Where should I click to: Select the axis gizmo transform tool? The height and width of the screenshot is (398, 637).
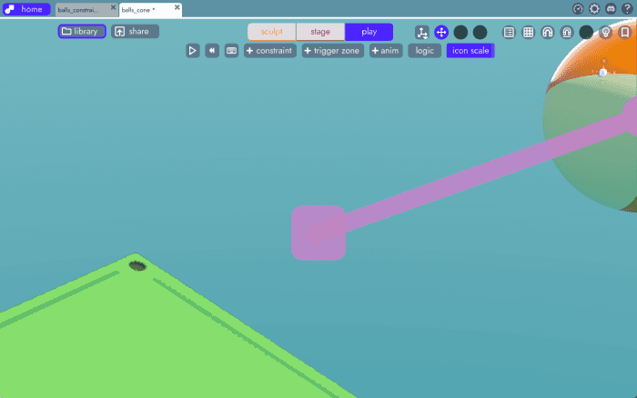(422, 32)
